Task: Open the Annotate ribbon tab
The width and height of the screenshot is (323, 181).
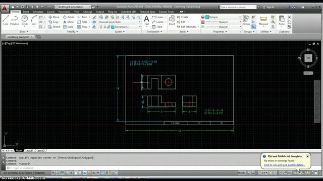Action: (x=38, y=12)
